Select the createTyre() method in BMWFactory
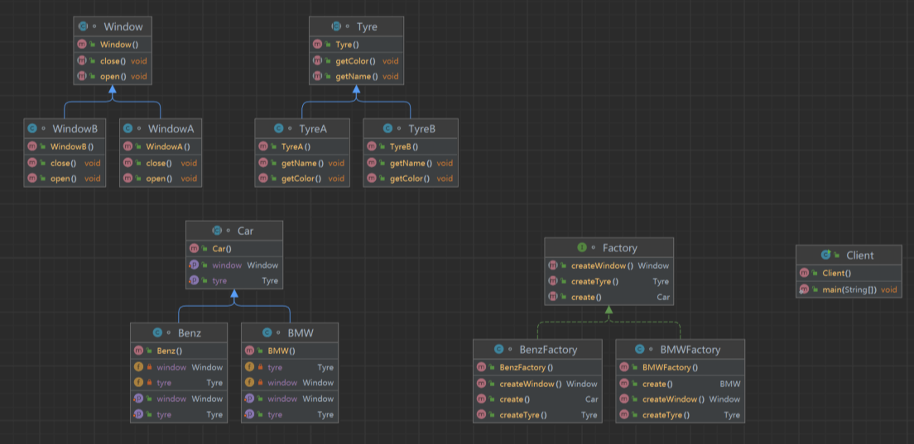914x444 pixels. [x=666, y=415]
